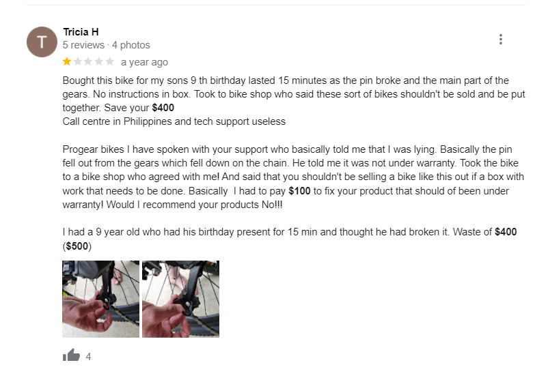This screenshot has height=367, width=535.
Task: Open the first bike derailleur photo
Action: click(x=100, y=299)
